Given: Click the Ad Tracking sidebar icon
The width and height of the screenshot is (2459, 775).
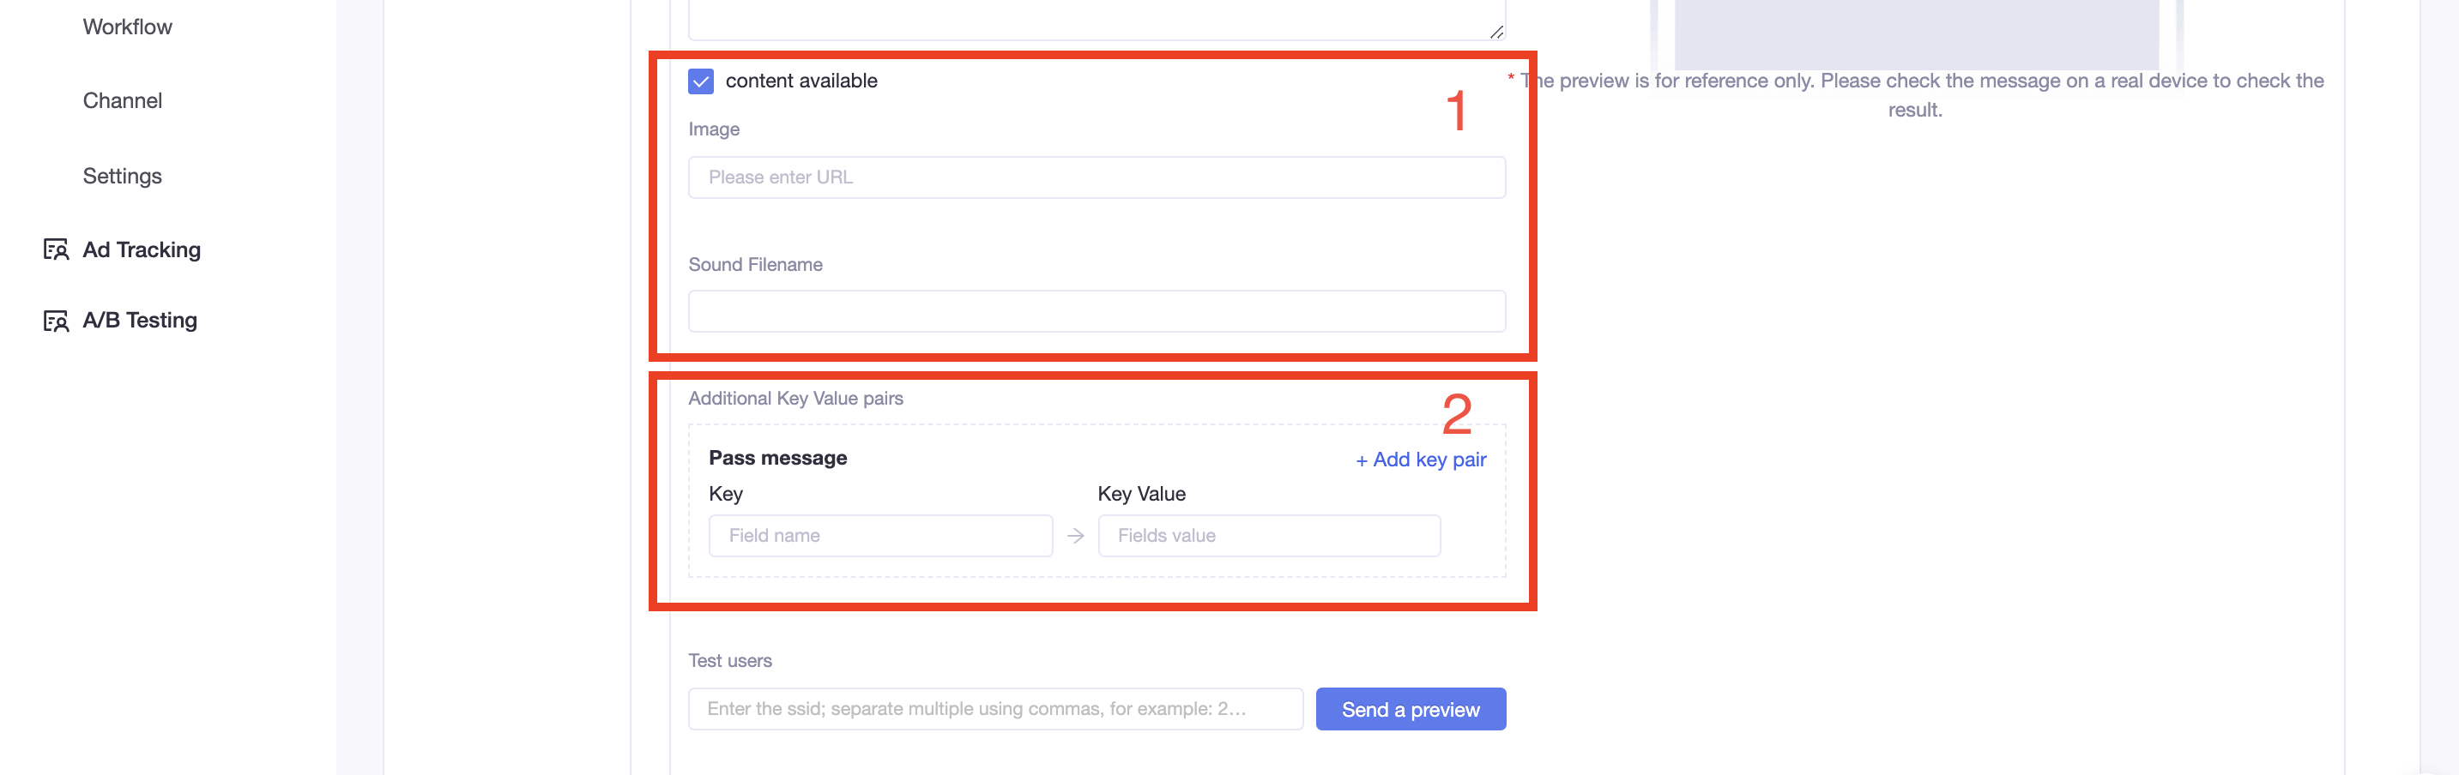Looking at the screenshot, I should [57, 249].
